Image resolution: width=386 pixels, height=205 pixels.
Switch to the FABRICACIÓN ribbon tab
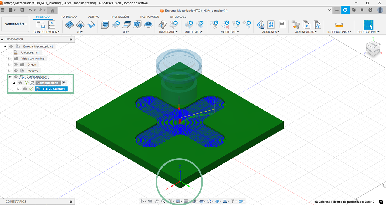pos(150,17)
